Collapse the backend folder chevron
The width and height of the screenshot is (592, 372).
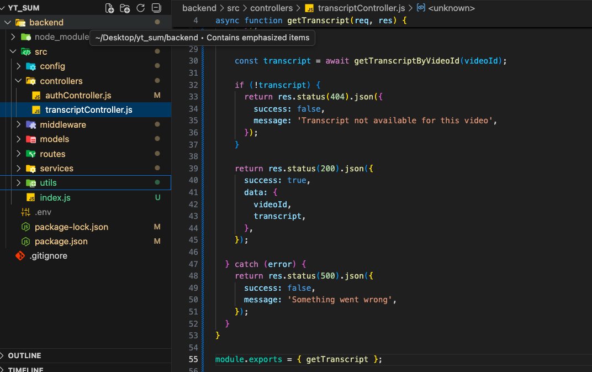(8, 22)
